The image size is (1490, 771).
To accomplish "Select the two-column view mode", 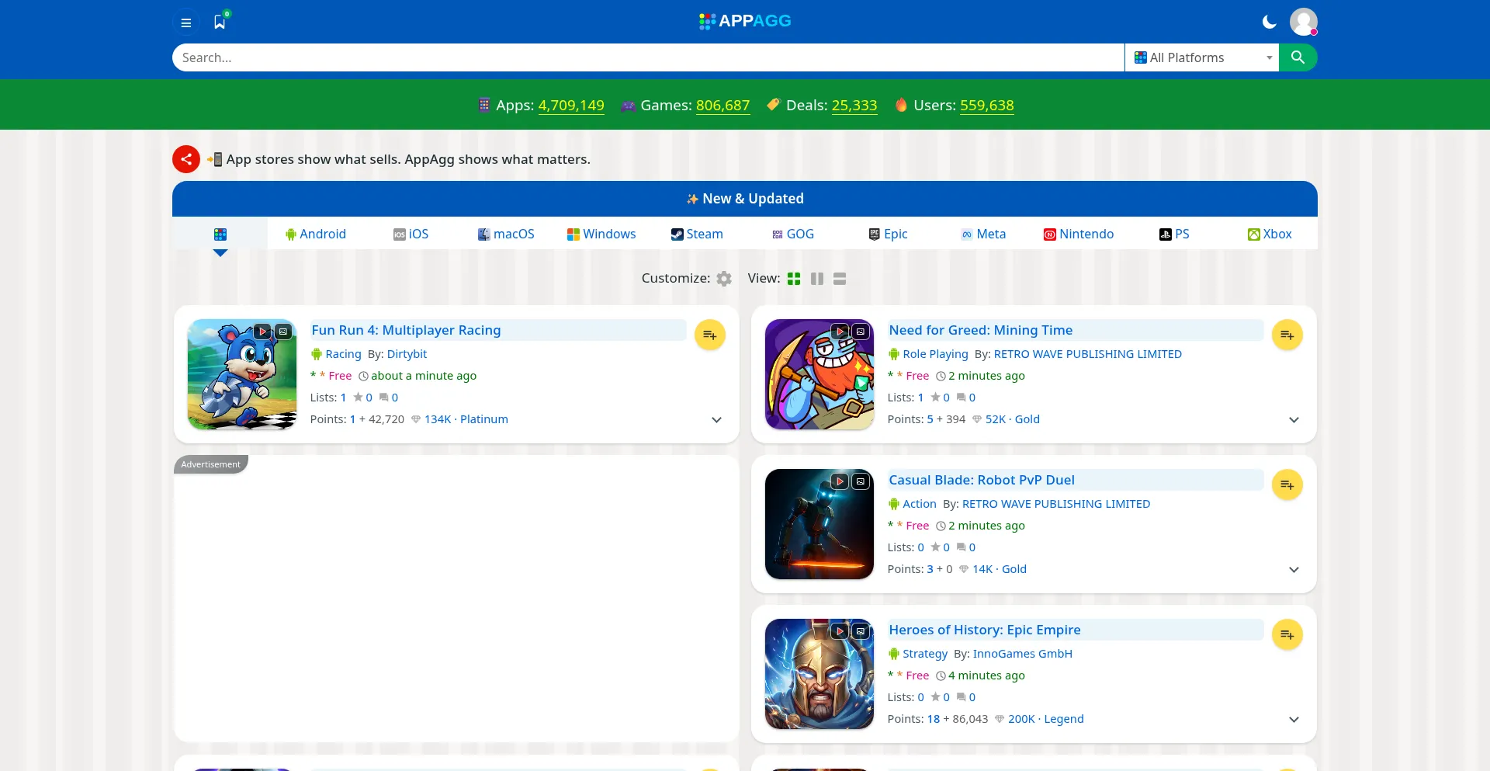I will click(817, 279).
